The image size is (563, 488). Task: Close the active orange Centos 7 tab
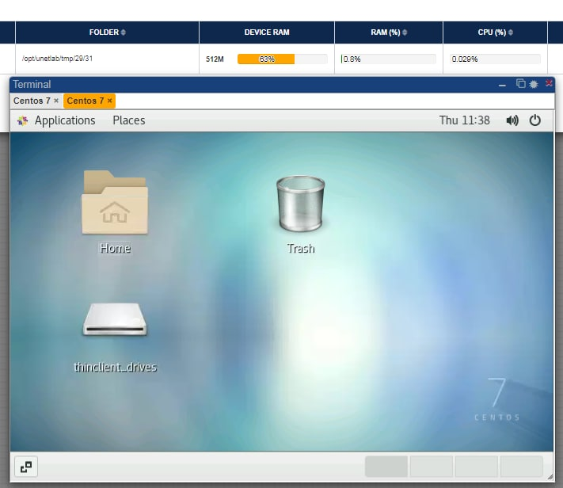coord(110,101)
